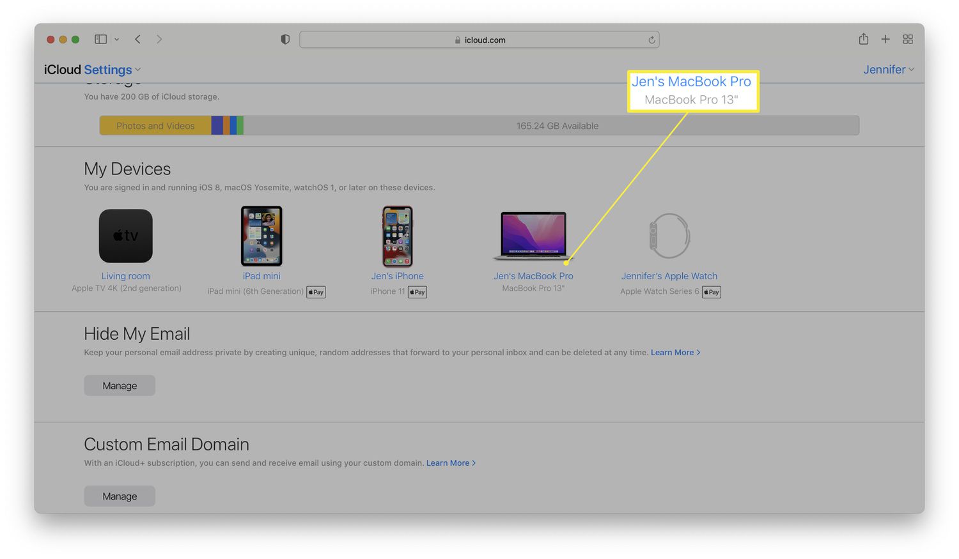Open the privacy report shield icon
This screenshot has width=959, height=559.
285,40
